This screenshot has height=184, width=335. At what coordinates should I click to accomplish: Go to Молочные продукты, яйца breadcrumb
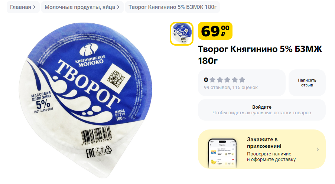coord(82,7)
